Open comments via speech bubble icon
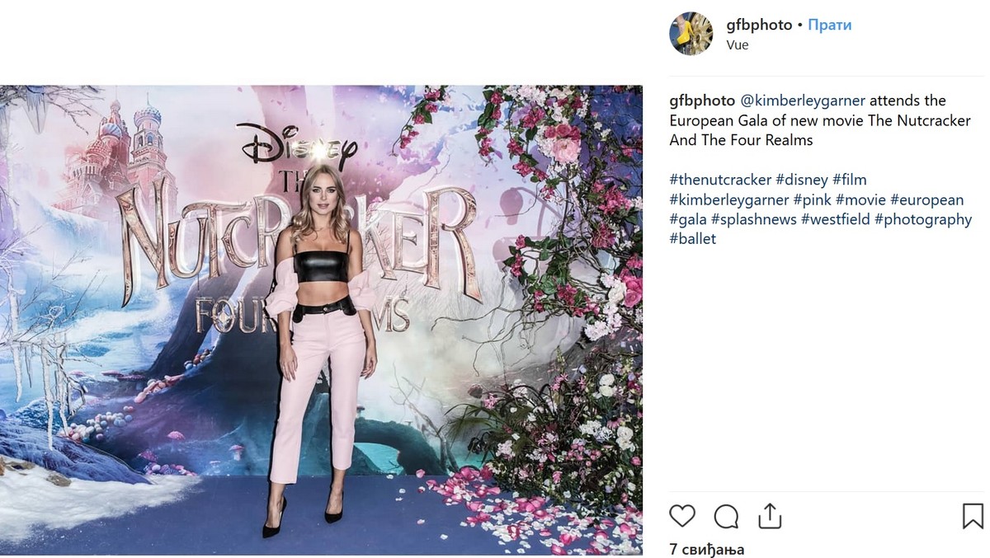The image size is (990, 558). tap(726, 517)
